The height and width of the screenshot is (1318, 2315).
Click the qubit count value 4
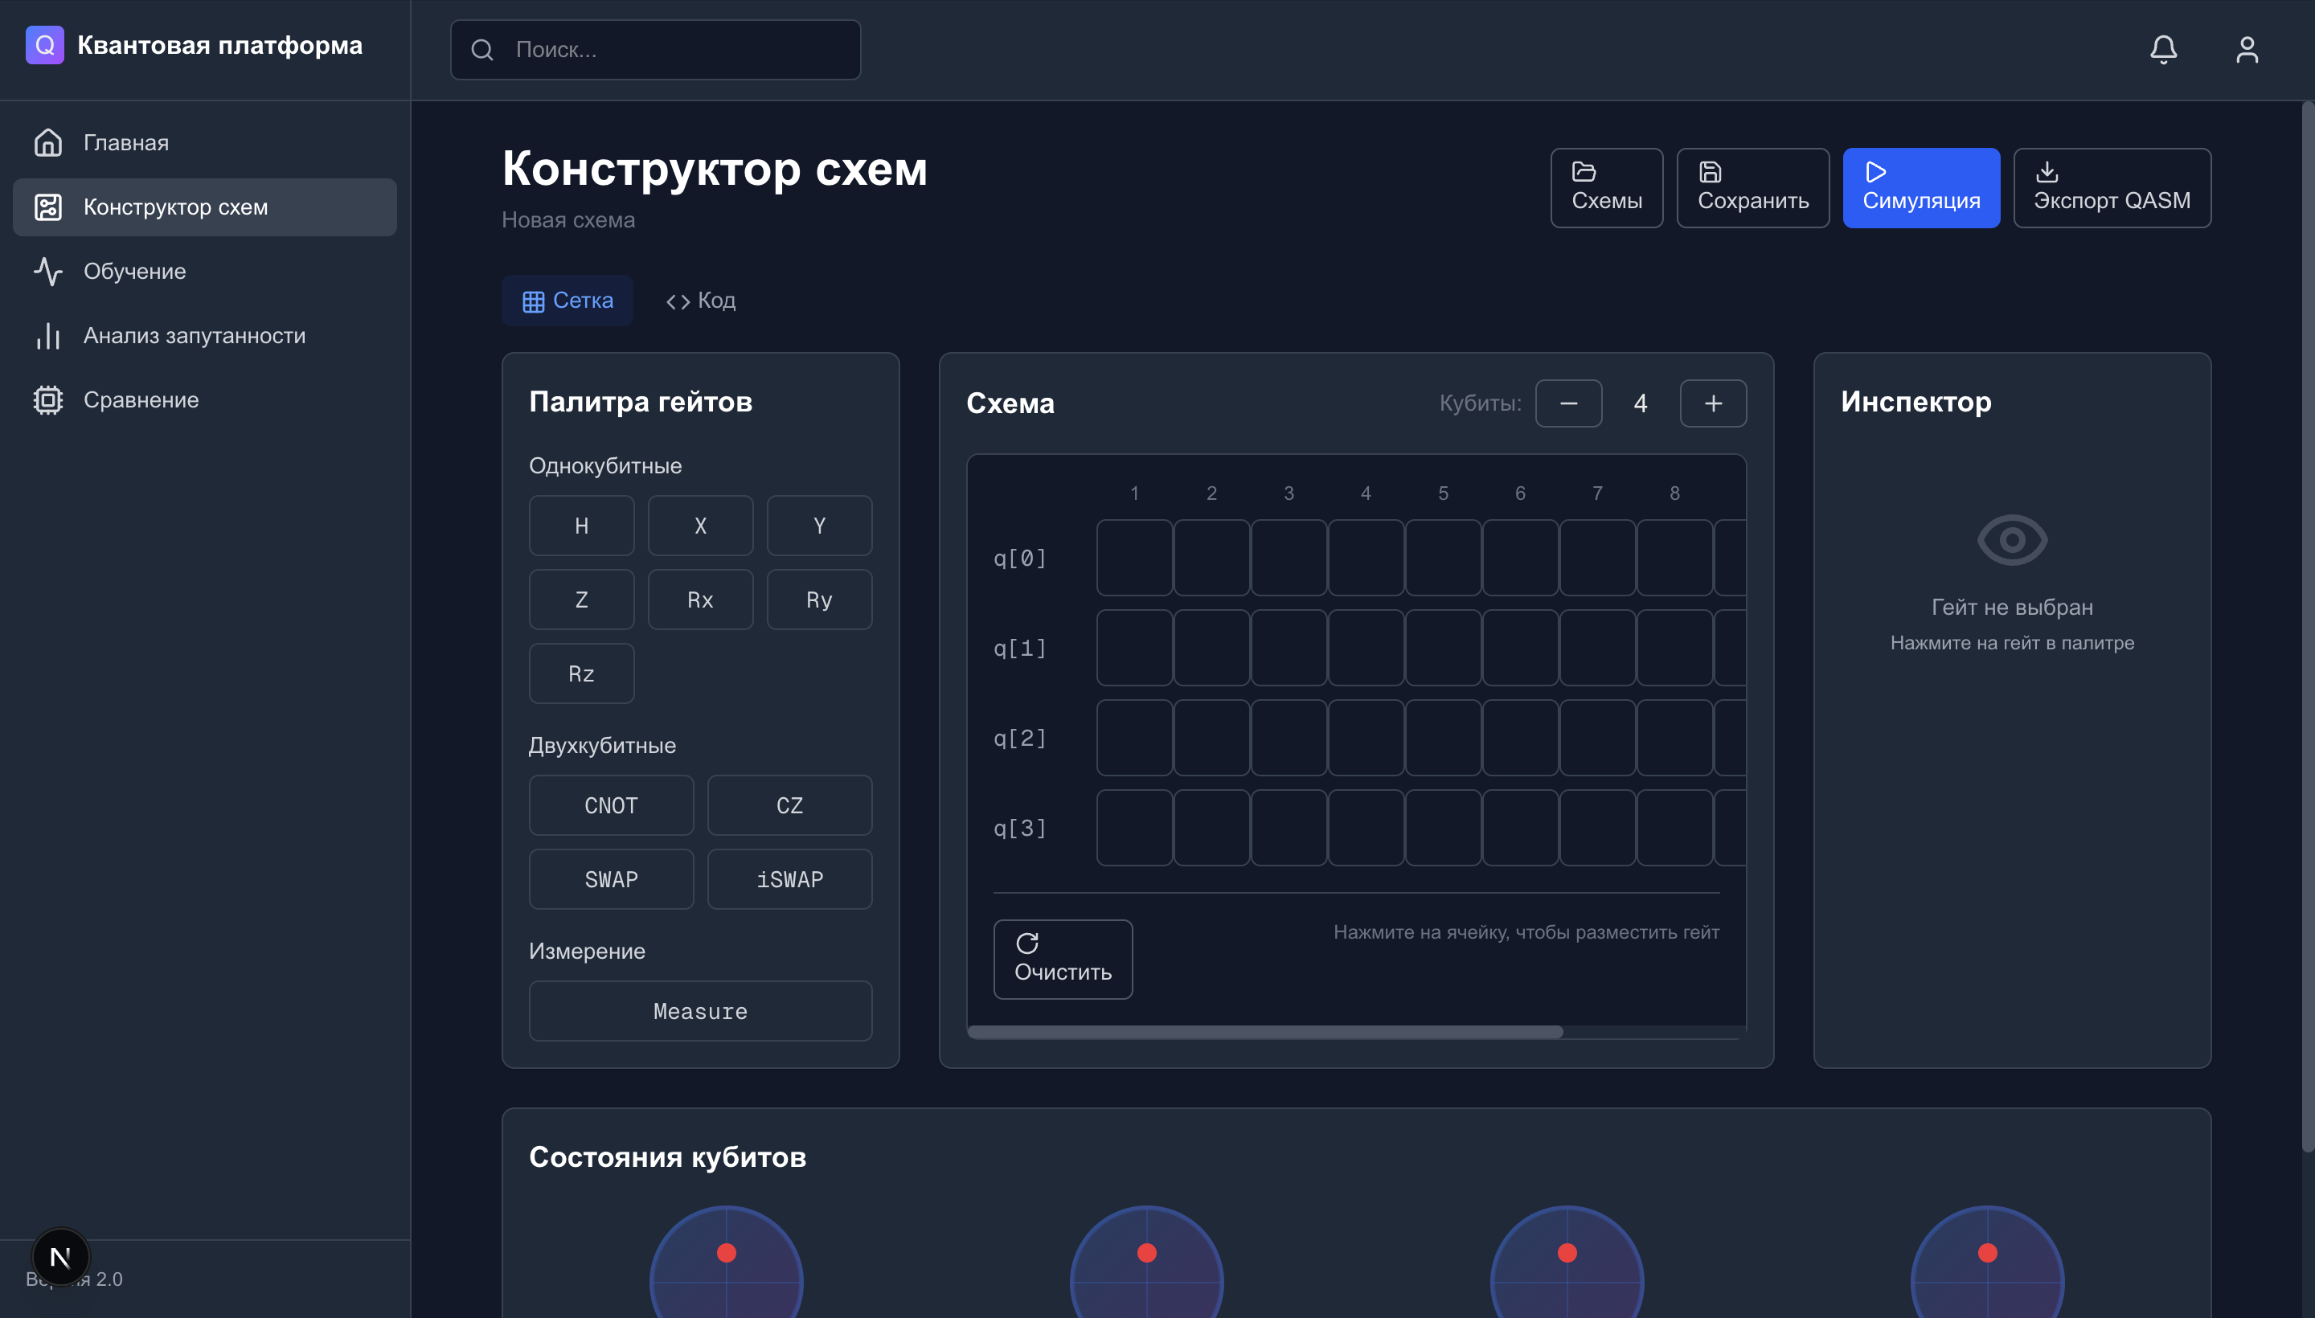click(x=1641, y=403)
